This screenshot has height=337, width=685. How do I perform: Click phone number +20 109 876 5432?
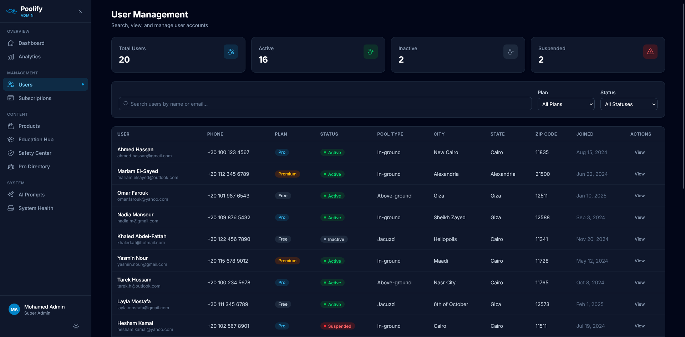click(x=229, y=217)
